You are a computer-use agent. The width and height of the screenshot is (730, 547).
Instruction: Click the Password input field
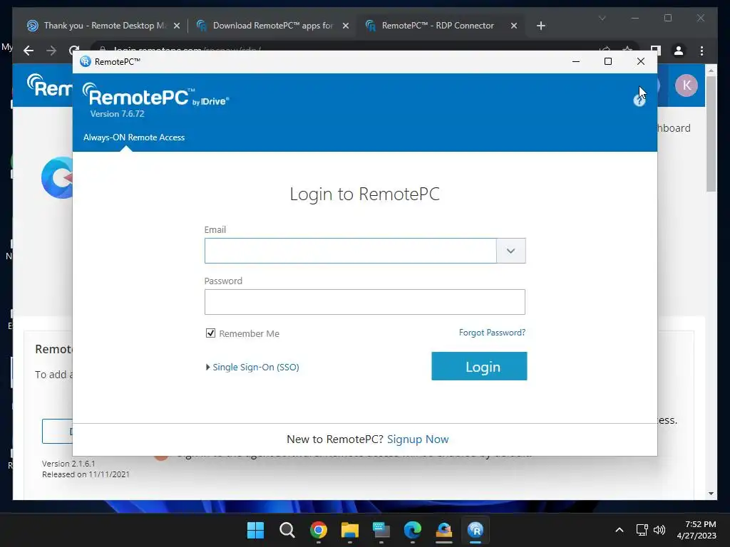pyautogui.click(x=364, y=302)
